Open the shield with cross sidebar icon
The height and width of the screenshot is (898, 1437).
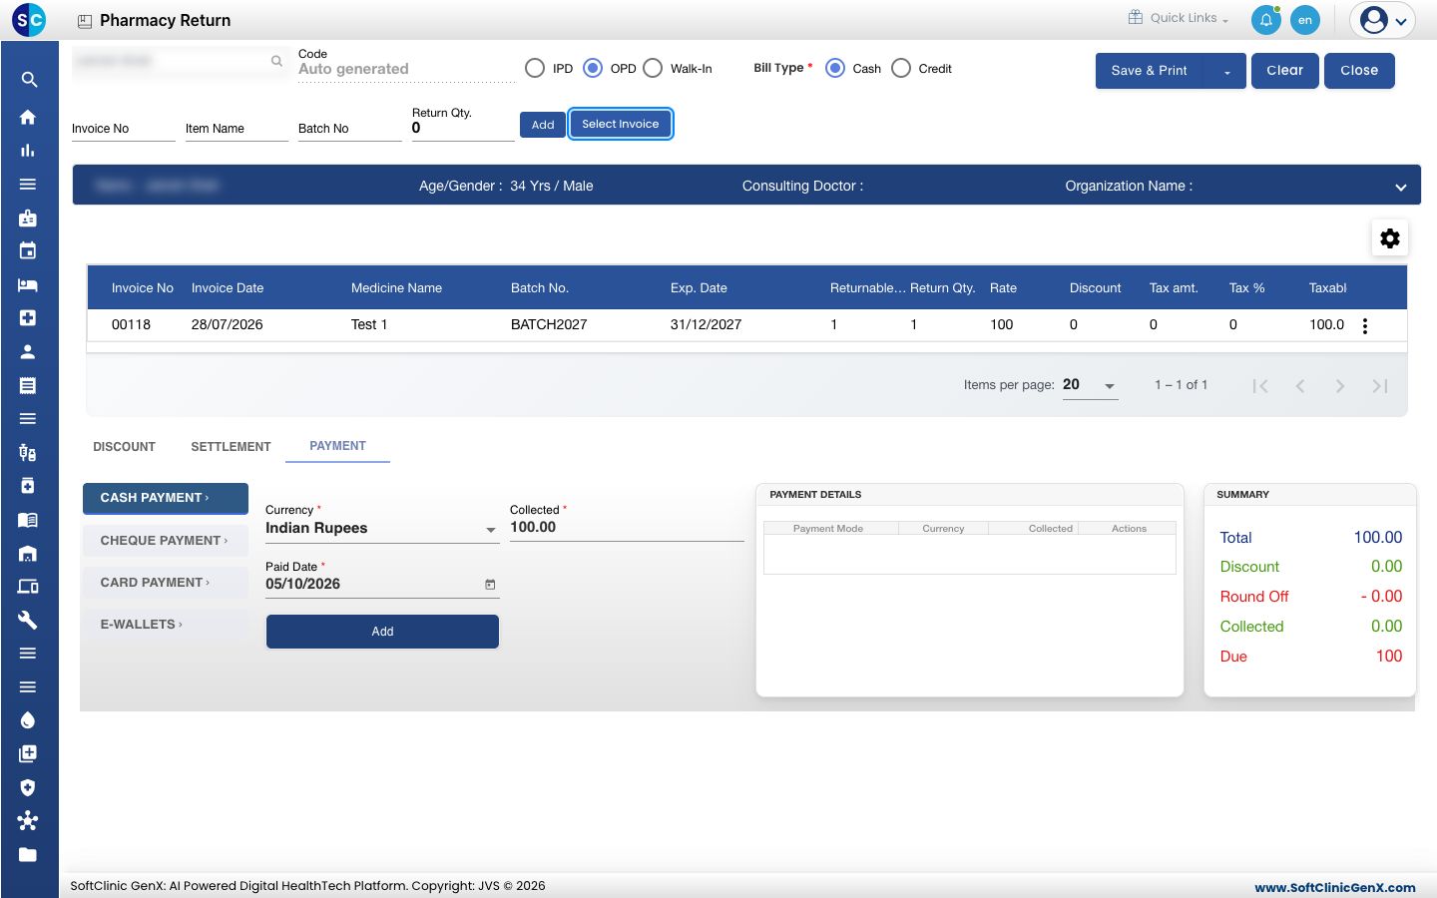pyautogui.click(x=28, y=787)
